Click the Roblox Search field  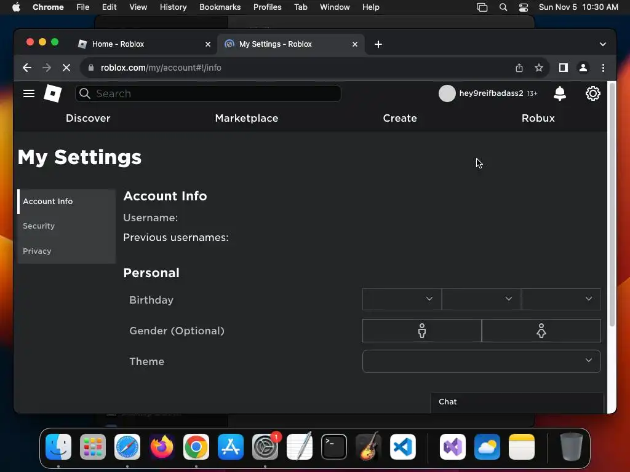pyautogui.click(x=208, y=93)
